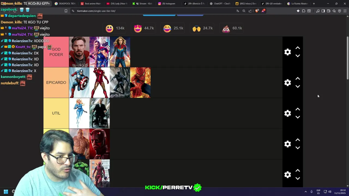Click the poop reaction with 60.1k
349x196 pixels.
232,28
